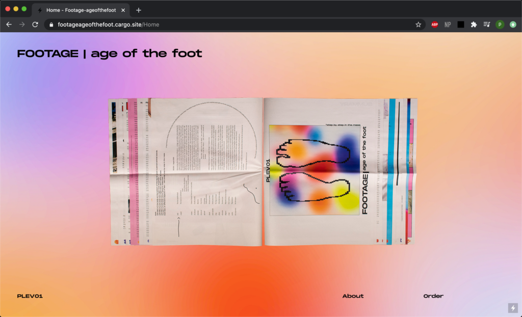Close the Home - Footage tab
Screen dimensions: 522x317
coord(123,10)
